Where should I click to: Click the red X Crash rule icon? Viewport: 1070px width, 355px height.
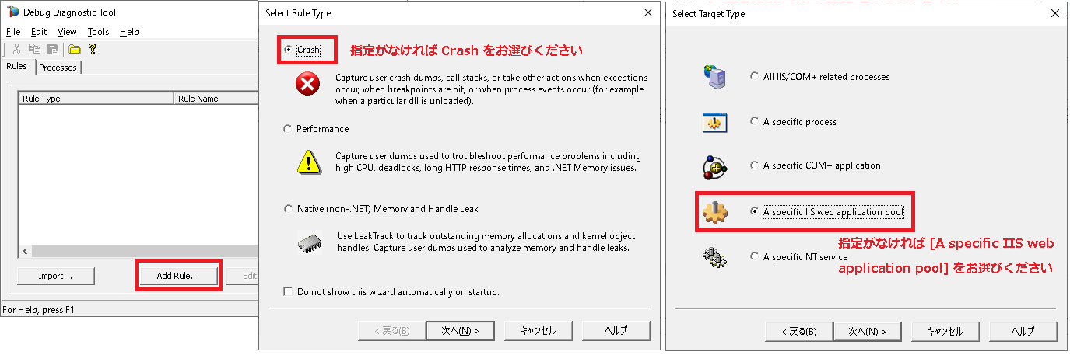tap(308, 84)
